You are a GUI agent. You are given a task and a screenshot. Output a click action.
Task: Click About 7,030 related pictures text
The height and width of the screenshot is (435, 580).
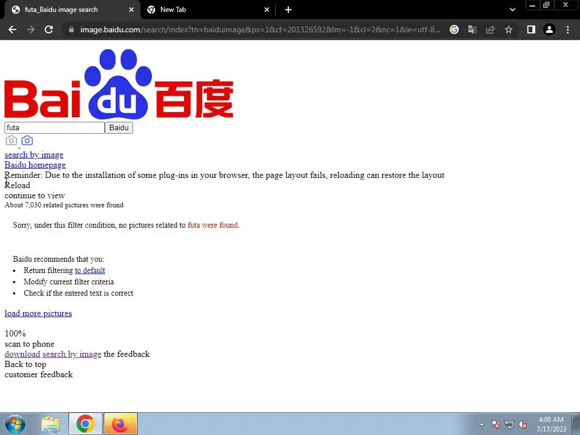(64, 205)
